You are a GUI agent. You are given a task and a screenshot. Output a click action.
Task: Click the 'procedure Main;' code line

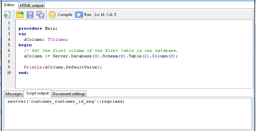coord(38,28)
